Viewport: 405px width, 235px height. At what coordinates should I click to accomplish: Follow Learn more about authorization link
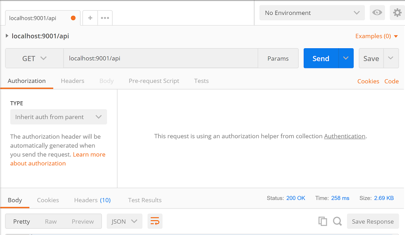tap(58, 159)
